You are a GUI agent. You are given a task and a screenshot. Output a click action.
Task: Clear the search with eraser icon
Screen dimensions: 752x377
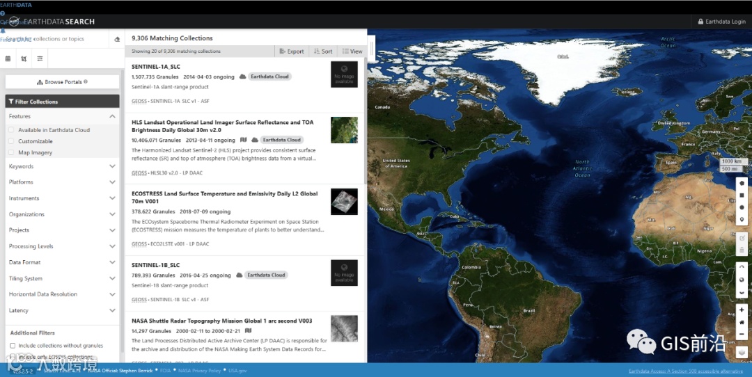pyautogui.click(x=117, y=39)
